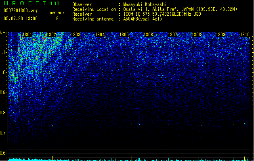Click the 0.9 kHz frequency tick label
Screen dimensions: 254x161
[3, 93]
